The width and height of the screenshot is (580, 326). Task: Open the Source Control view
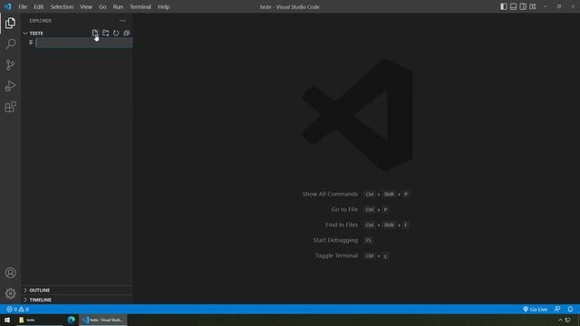[x=10, y=65]
